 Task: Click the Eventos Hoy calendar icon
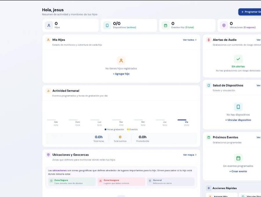166,25
